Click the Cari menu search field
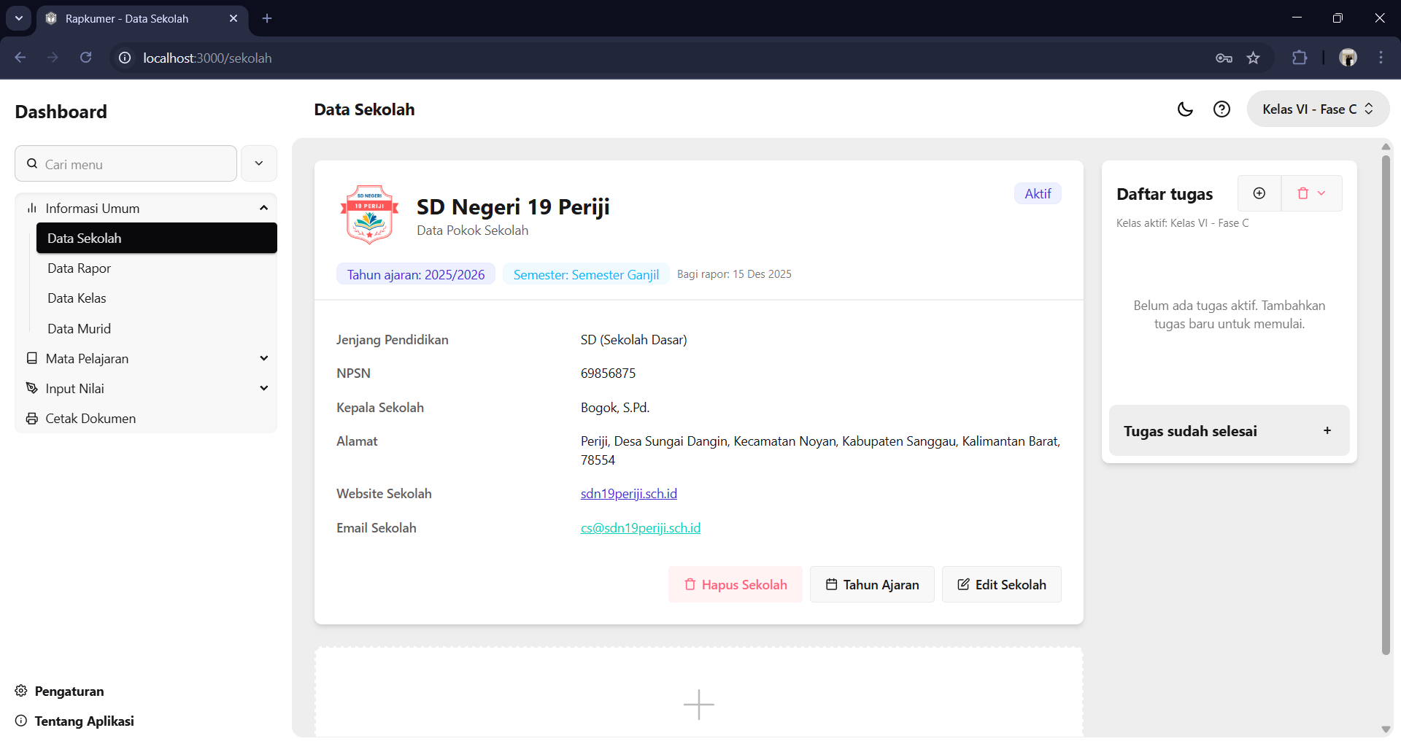 pos(131,164)
